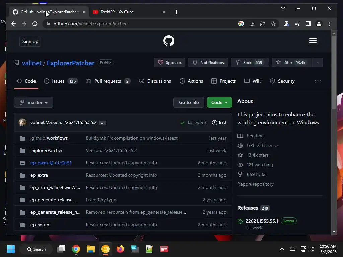Open the Security tab
Screen dimensions: 343x257
tap(282, 81)
